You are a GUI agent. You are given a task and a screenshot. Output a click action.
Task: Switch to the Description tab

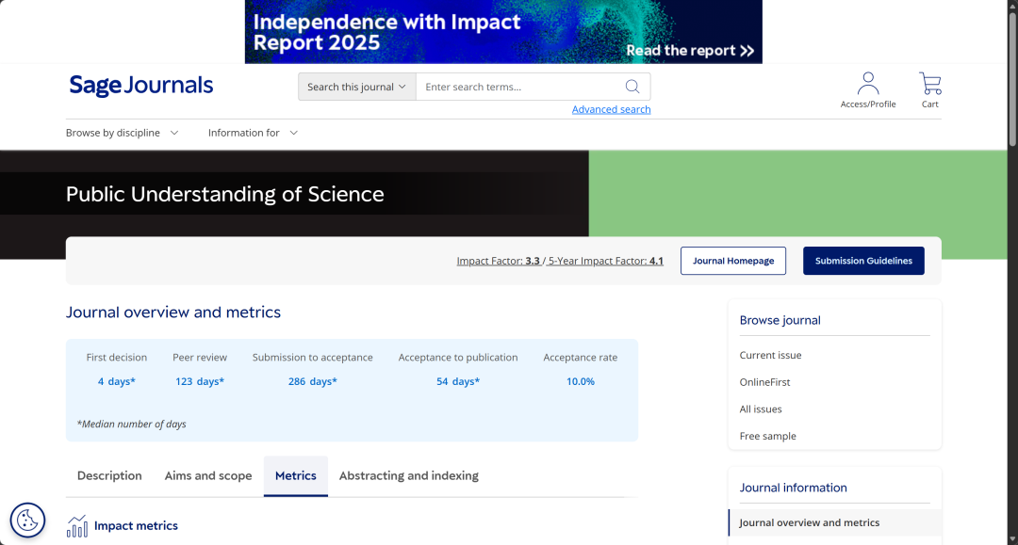pyautogui.click(x=109, y=475)
